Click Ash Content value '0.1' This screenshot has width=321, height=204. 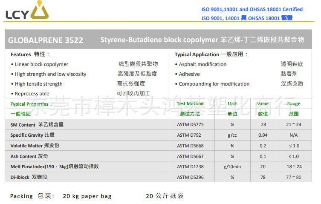tap(263, 156)
